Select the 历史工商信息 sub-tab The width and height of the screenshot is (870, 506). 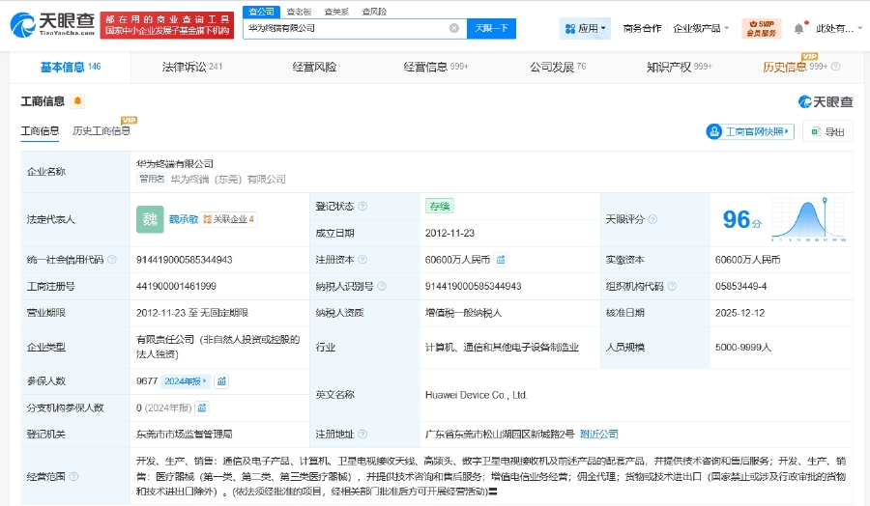coord(101,131)
